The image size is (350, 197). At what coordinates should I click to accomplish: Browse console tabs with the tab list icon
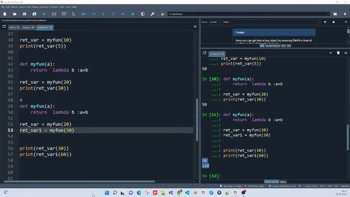coord(205,53)
